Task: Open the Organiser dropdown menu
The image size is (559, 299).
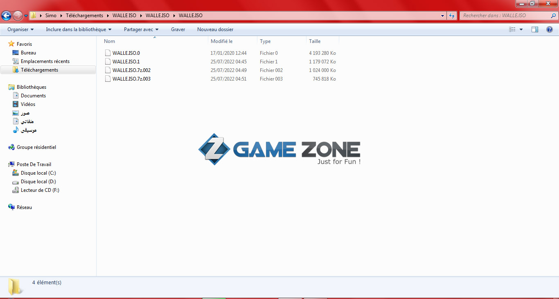Action: 20,29
